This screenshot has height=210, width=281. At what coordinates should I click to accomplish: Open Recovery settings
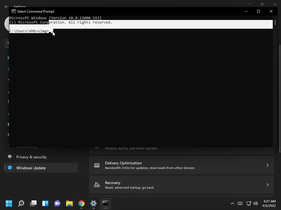(x=182, y=185)
